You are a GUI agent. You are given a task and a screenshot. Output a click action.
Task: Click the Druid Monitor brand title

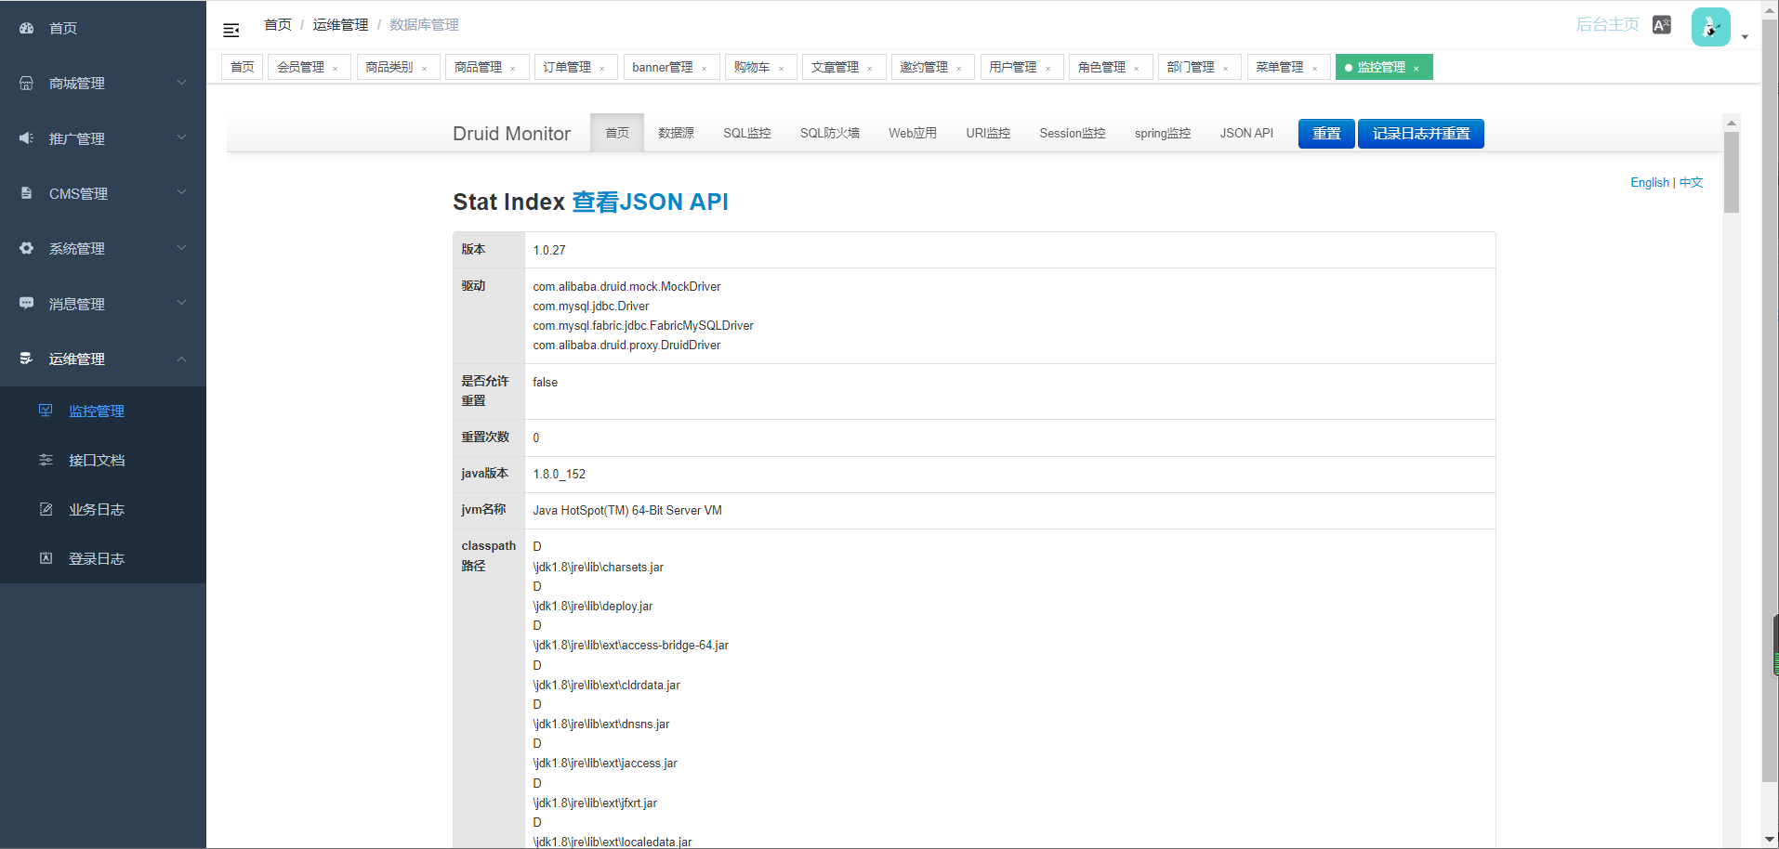(x=511, y=134)
